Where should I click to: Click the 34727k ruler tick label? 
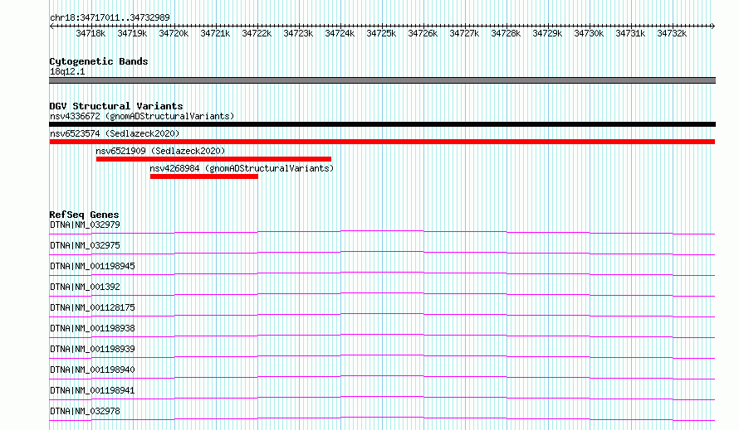pos(464,33)
